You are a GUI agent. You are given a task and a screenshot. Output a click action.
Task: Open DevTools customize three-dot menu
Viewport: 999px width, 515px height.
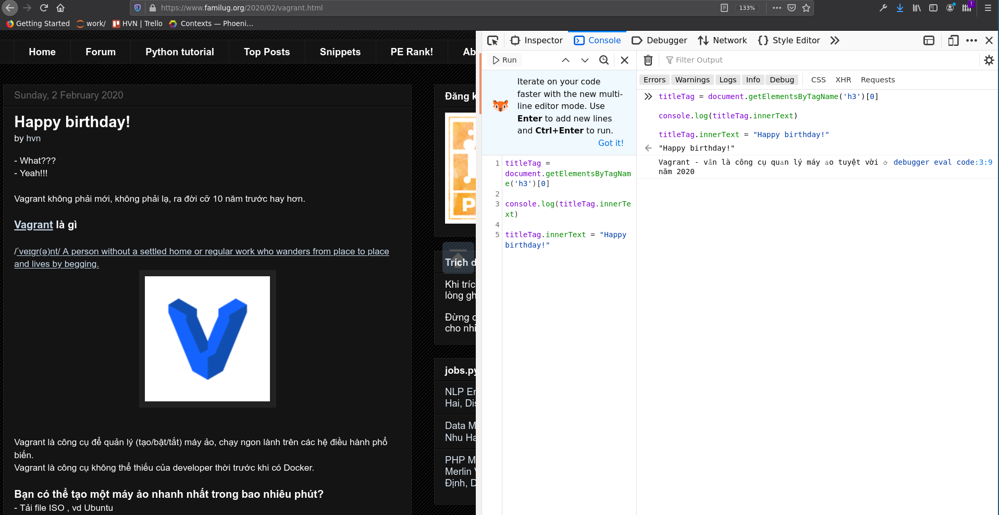971,41
